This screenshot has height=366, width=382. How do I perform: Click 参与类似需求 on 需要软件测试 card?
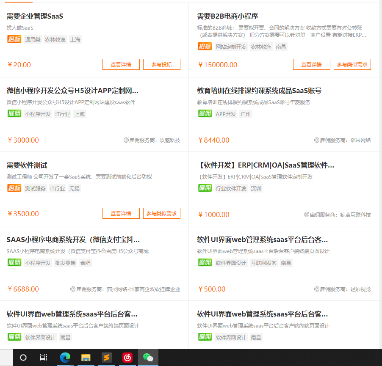pyautogui.click(x=162, y=213)
